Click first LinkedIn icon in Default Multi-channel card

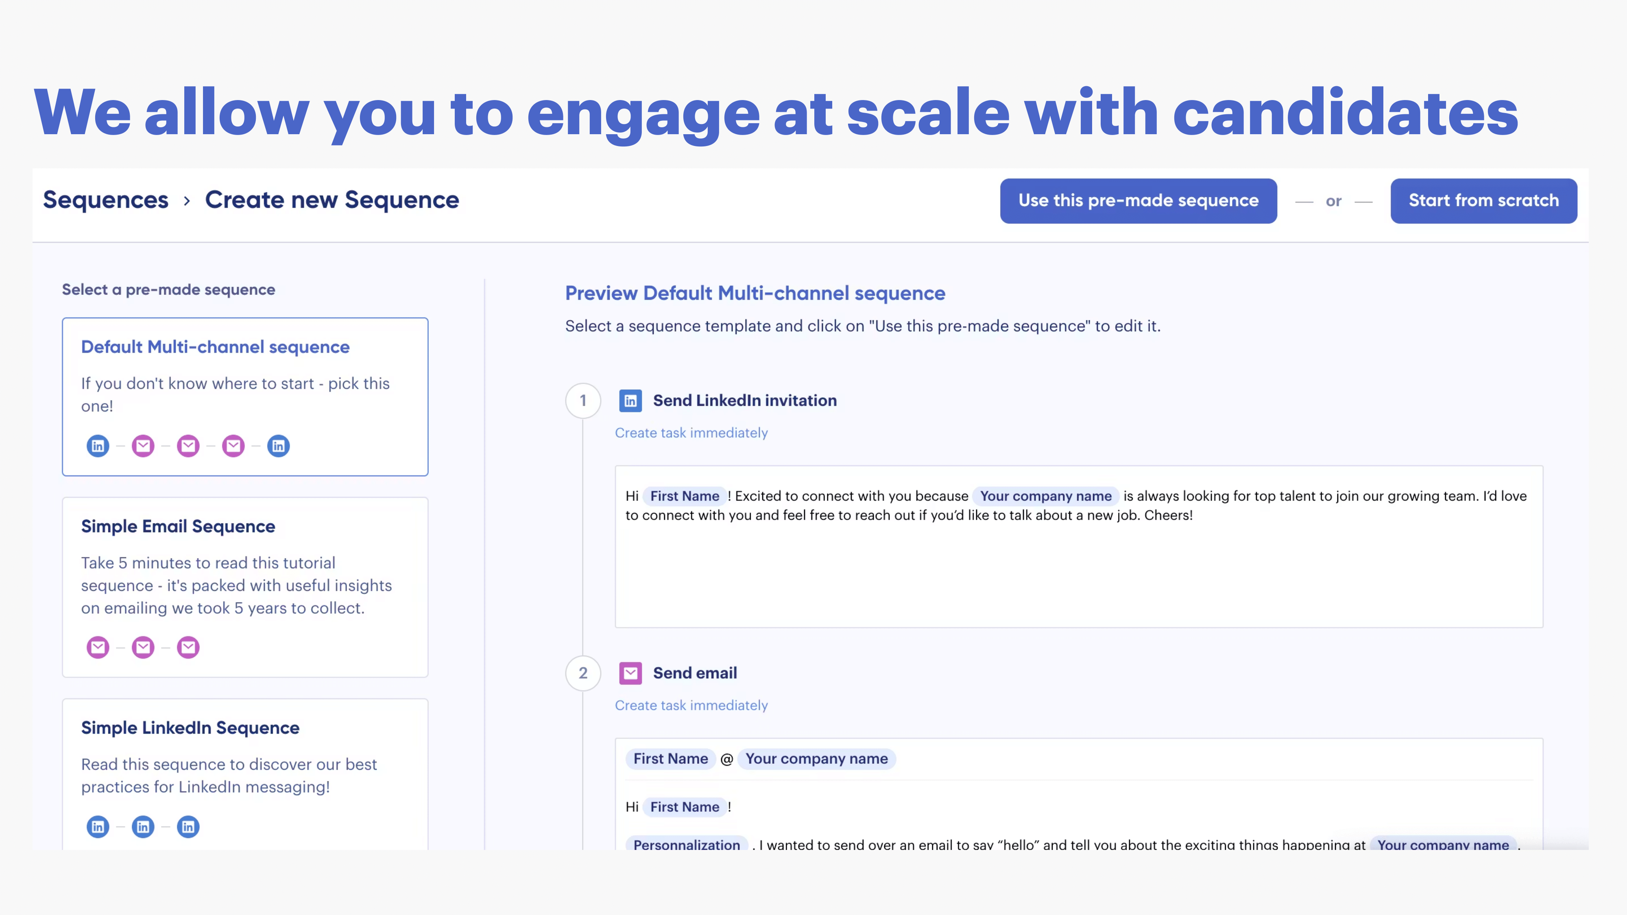(98, 446)
